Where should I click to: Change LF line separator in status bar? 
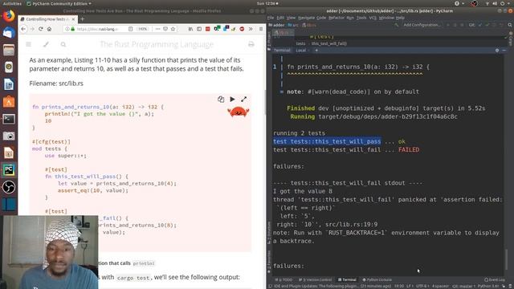pos(410,286)
